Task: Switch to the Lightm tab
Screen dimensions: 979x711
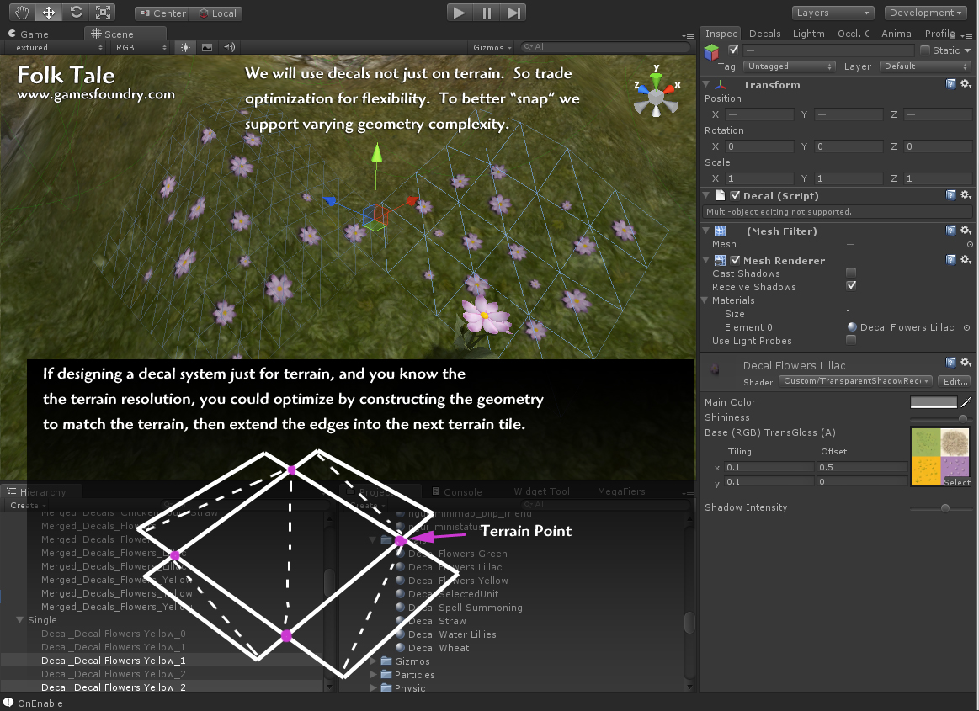Action: coord(809,34)
